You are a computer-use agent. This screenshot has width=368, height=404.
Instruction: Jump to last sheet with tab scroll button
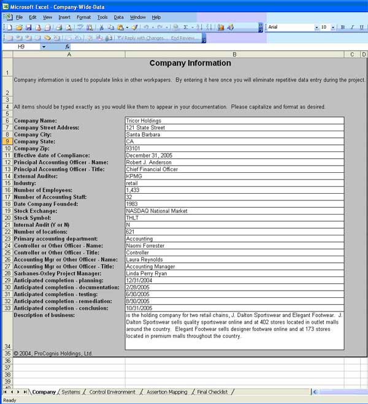click(25, 392)
